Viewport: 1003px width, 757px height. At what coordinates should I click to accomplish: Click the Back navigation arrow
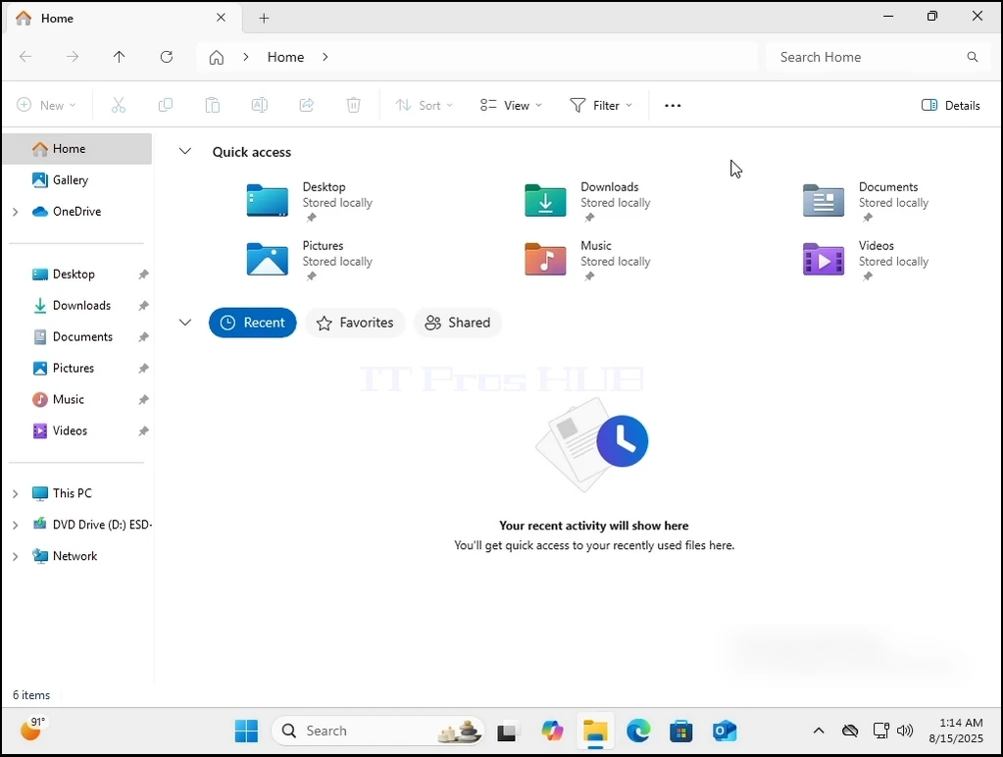tap(25, 57)
